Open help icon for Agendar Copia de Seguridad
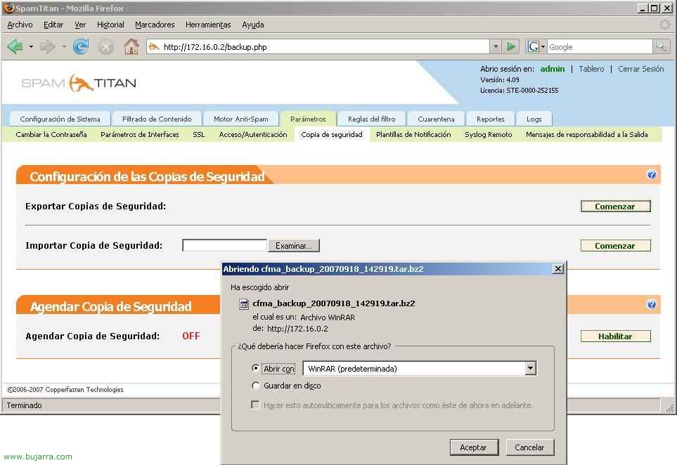 [x=651, y=305]
